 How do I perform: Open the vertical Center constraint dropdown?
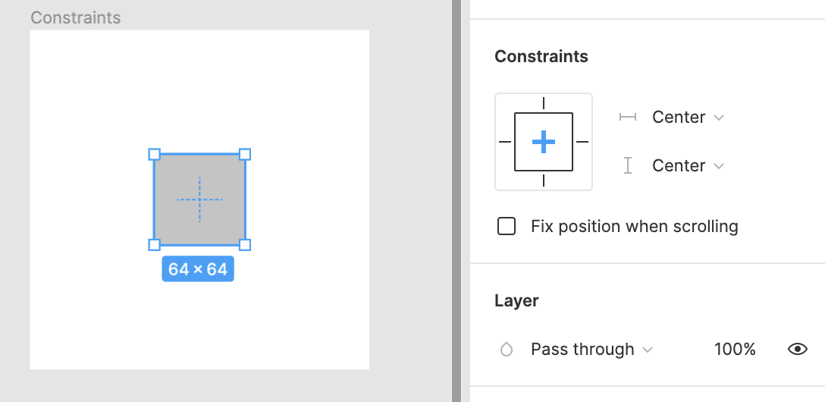(688, 166)
